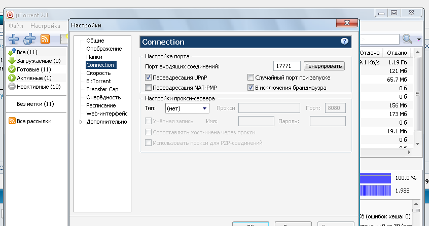Click the incoming port number field
Image resolution: width=429 pixels, height=226 pixels.
click(287, 66)
